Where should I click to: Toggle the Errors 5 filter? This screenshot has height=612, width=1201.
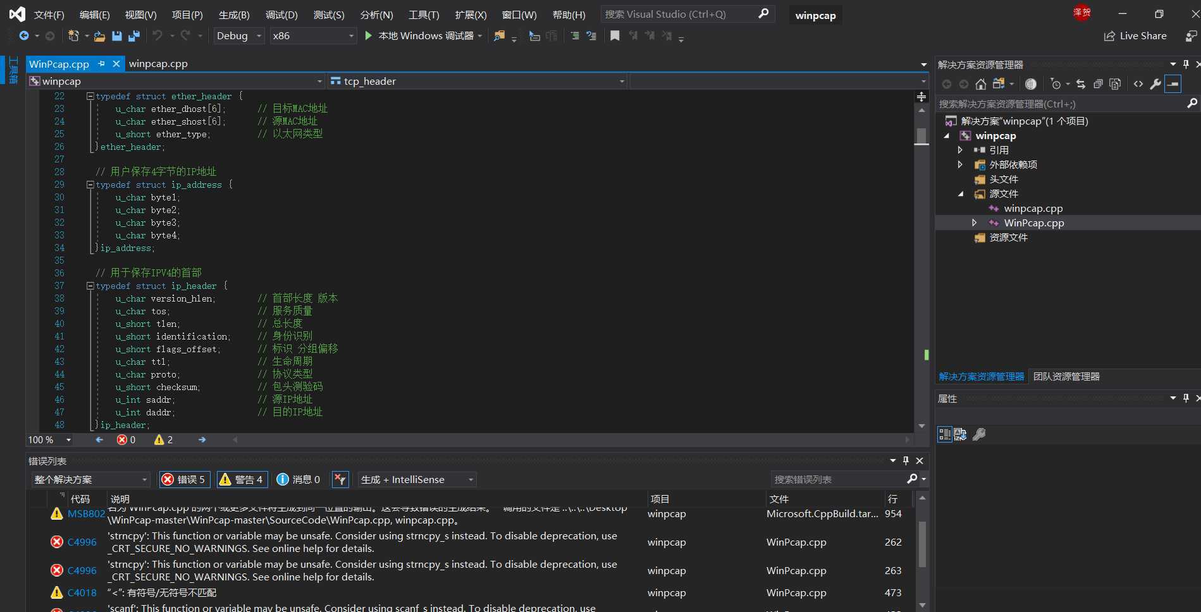click(x=185, y=480)
